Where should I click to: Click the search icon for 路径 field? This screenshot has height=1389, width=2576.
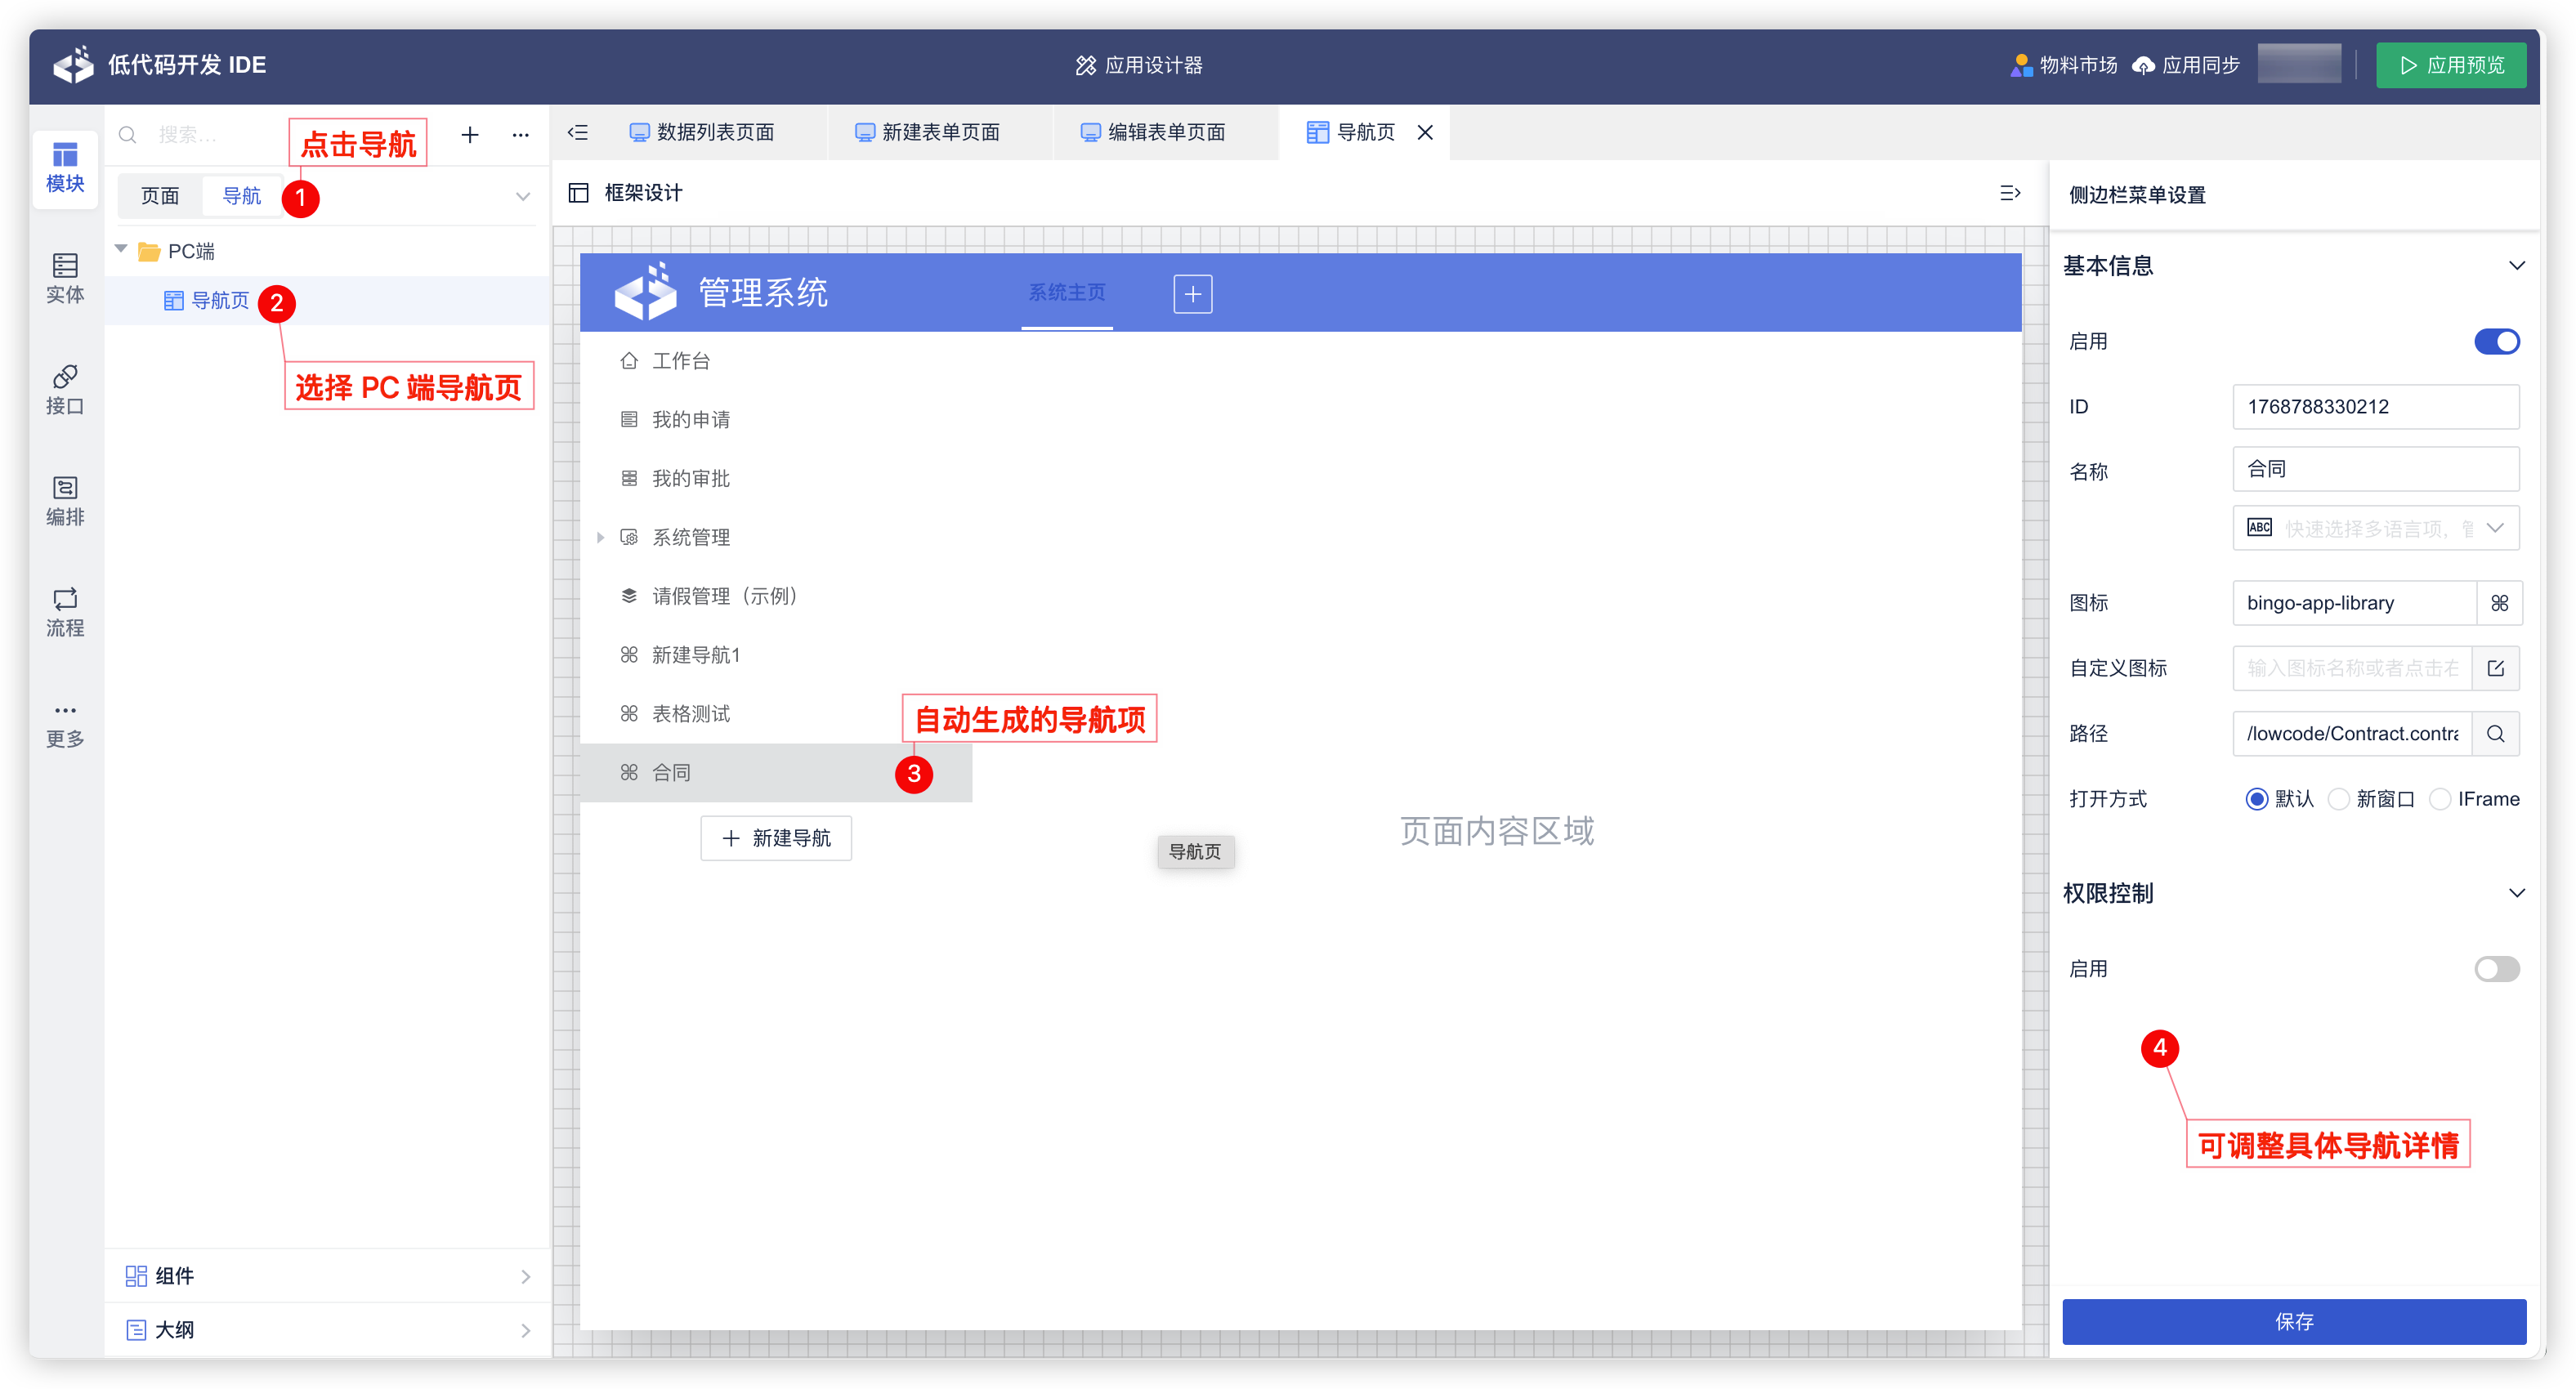pos(2496,733)
